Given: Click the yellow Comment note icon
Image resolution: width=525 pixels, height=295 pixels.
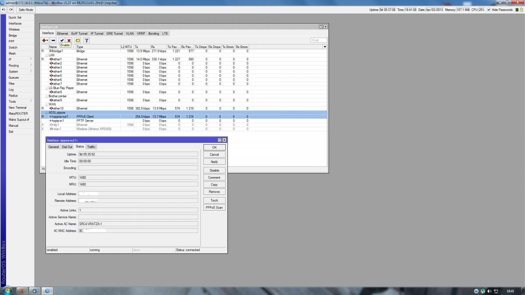Looking at the screenshot, I should [77, 40].
